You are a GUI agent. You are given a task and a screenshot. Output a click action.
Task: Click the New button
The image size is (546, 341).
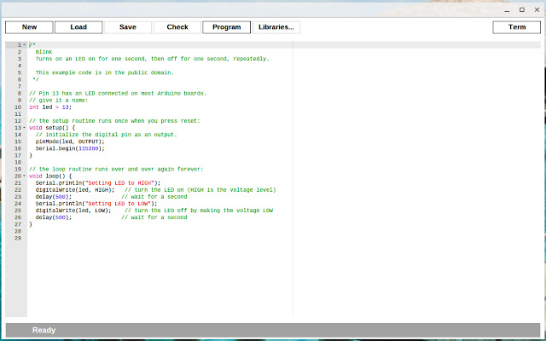click(x=29, y=27)
